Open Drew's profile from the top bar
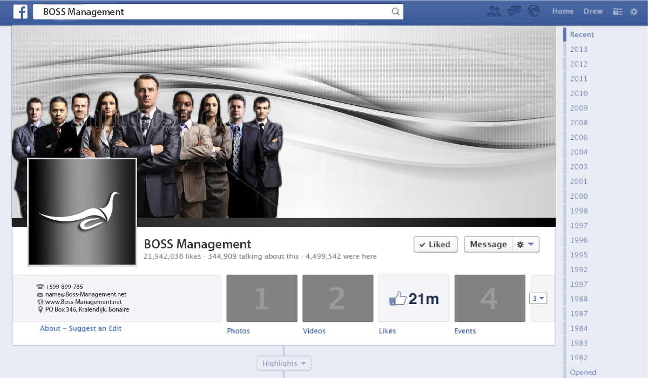This screenshot has width=648, height=378. 593,11
